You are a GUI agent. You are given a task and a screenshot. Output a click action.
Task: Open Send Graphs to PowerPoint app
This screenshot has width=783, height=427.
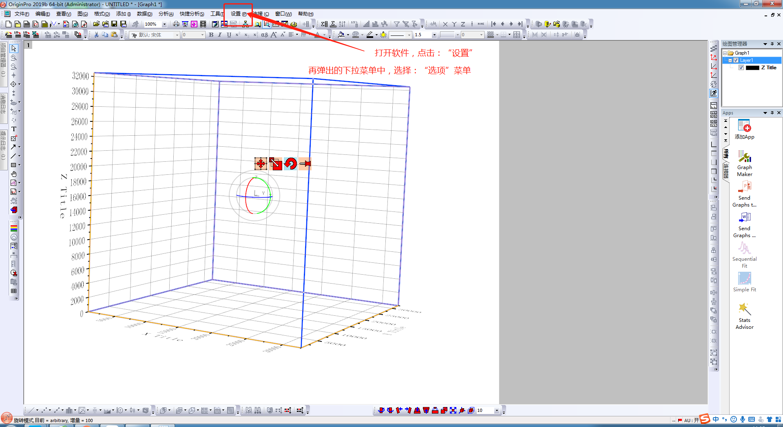(744, 194)
